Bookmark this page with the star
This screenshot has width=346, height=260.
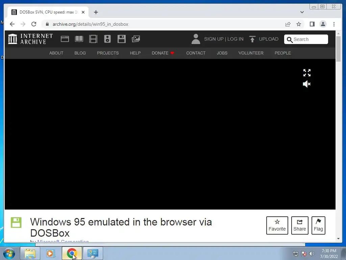[299, 24]
